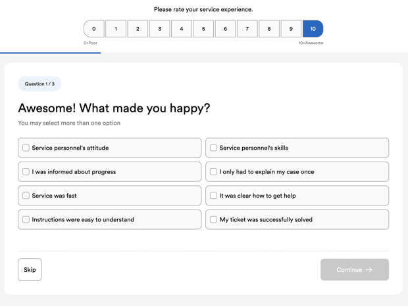Viewport: 408px width, 306px height.
Task: Select rating 1 on the scale
Action: coord(116,29)
